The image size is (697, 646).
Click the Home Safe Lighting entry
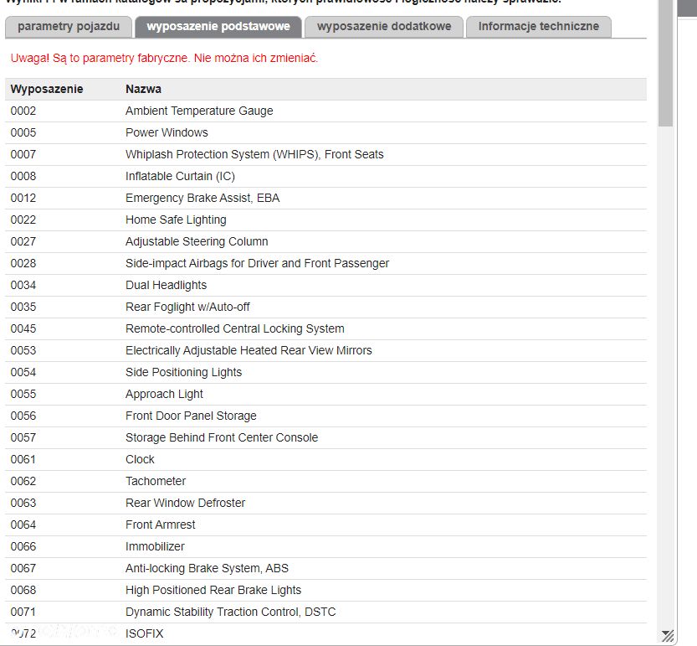(x=176, y=220)
